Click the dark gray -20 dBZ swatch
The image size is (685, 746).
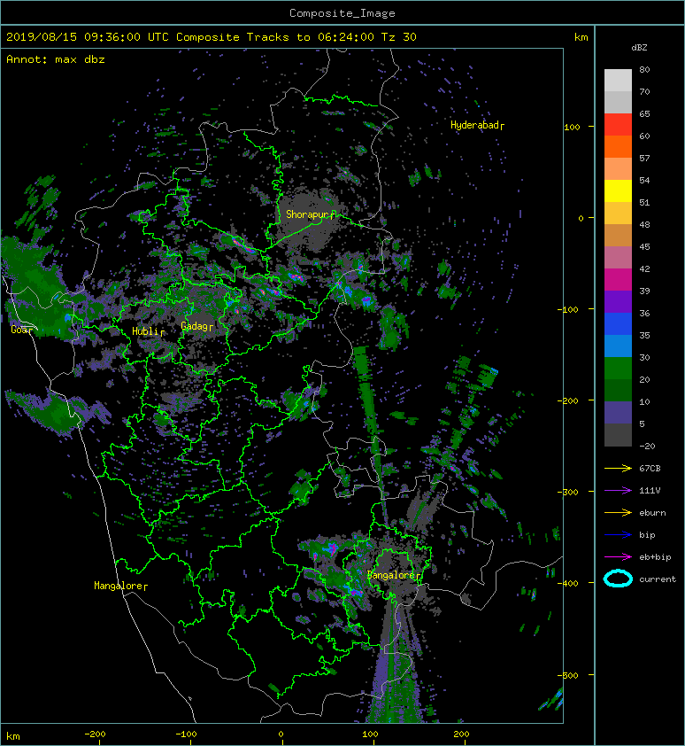(x=618, y=435)
